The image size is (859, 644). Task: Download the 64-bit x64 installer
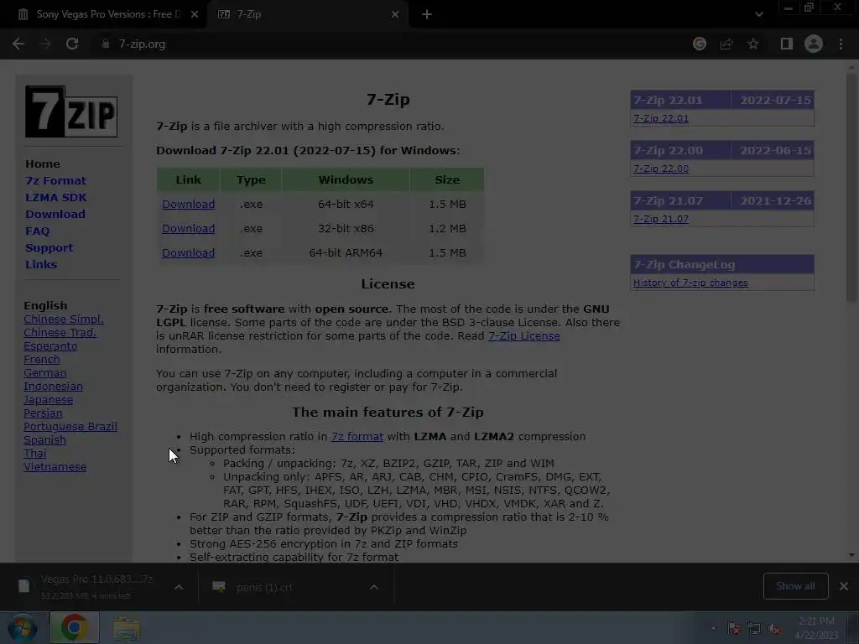tap(188, 205)
